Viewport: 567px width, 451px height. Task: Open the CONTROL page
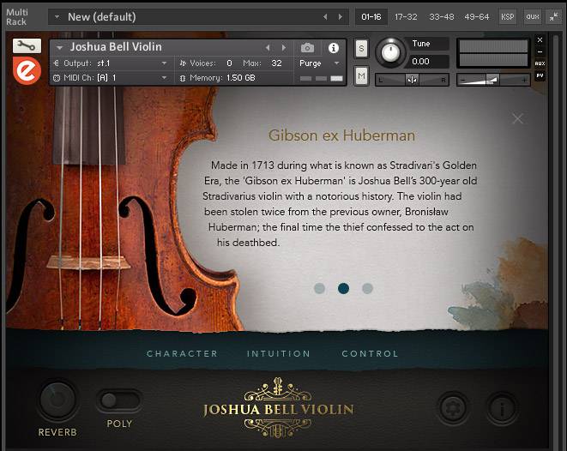(370, 353)
